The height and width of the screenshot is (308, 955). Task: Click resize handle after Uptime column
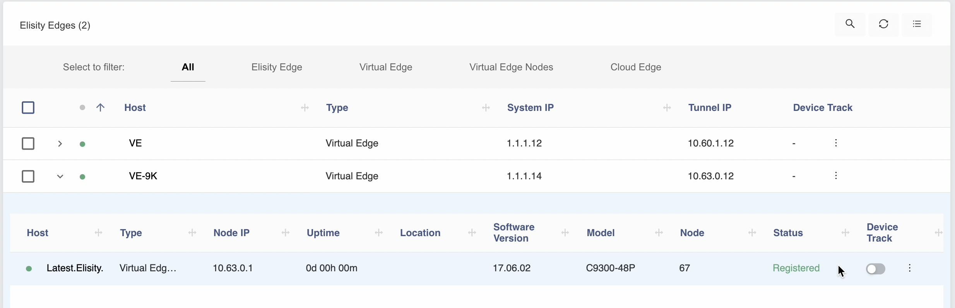tap(379, 233)
